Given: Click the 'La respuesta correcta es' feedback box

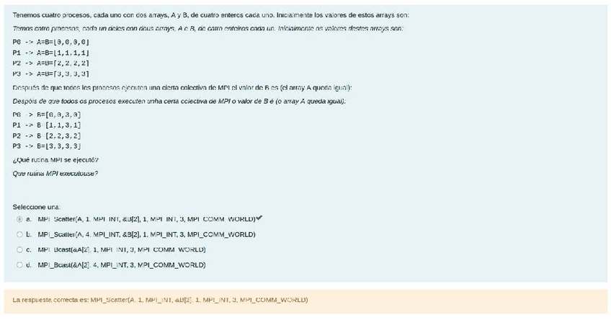Looking at the screenshot, I should (x=305, y=301).
